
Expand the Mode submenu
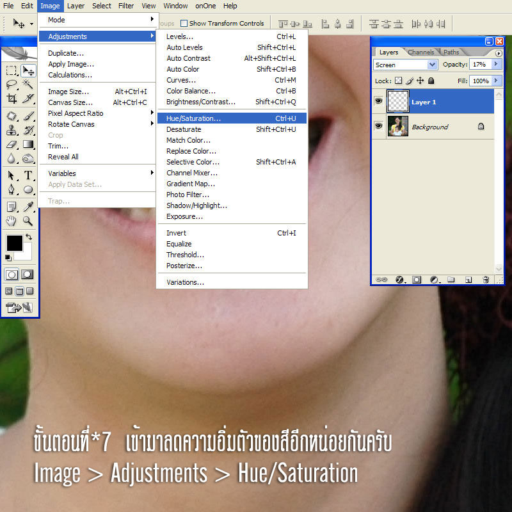click(x=98, y=20)
